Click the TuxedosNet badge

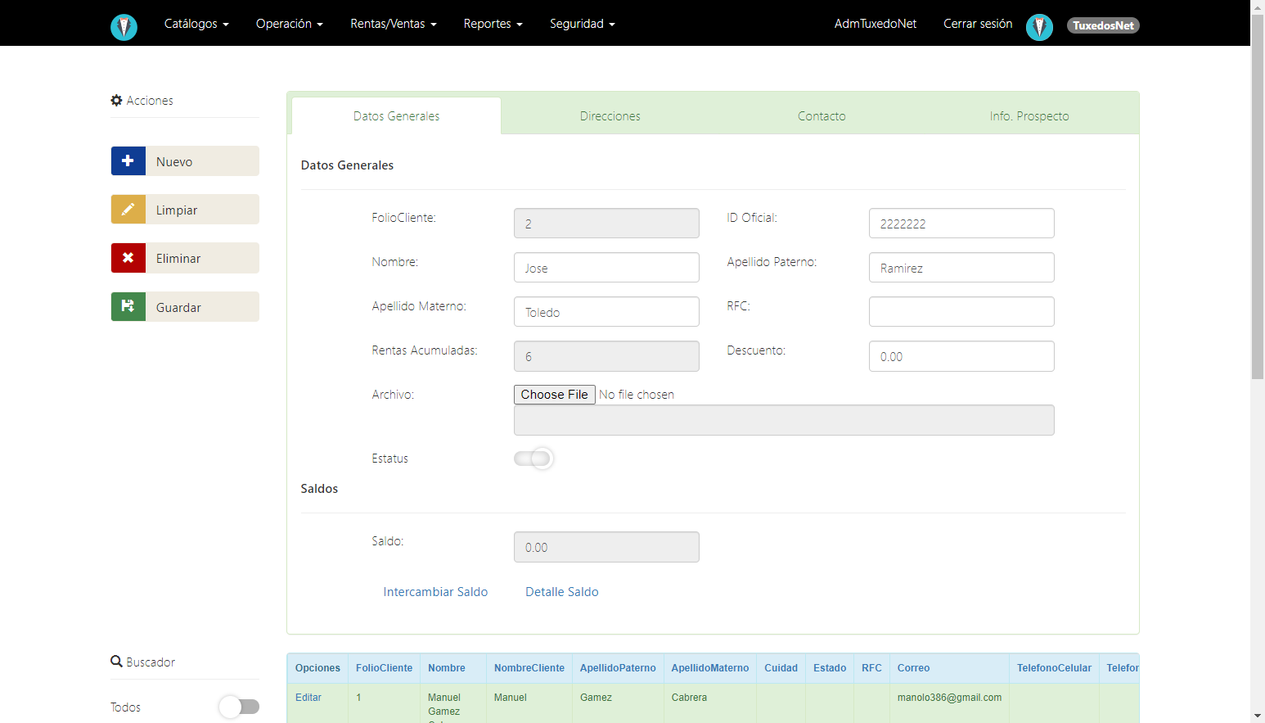1103,25
